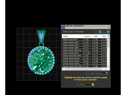Click the 8.14 grams value

pyautogui.click(x=86, y=45)
